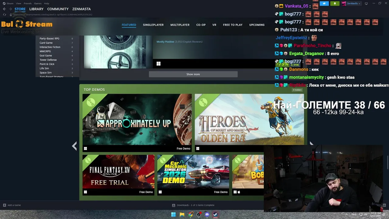389x219 pixels.
Task: Select the CO-OP tab
Action: click(x=201, y=25)
